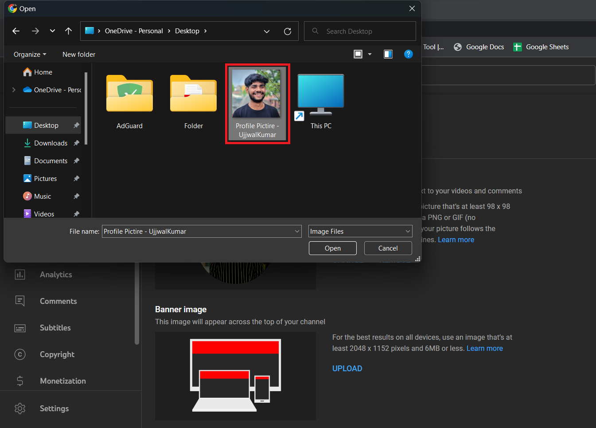This screenshot has width=596, height=428.
Task: Expand the address bar history dropdown
Action: point(266,31)
